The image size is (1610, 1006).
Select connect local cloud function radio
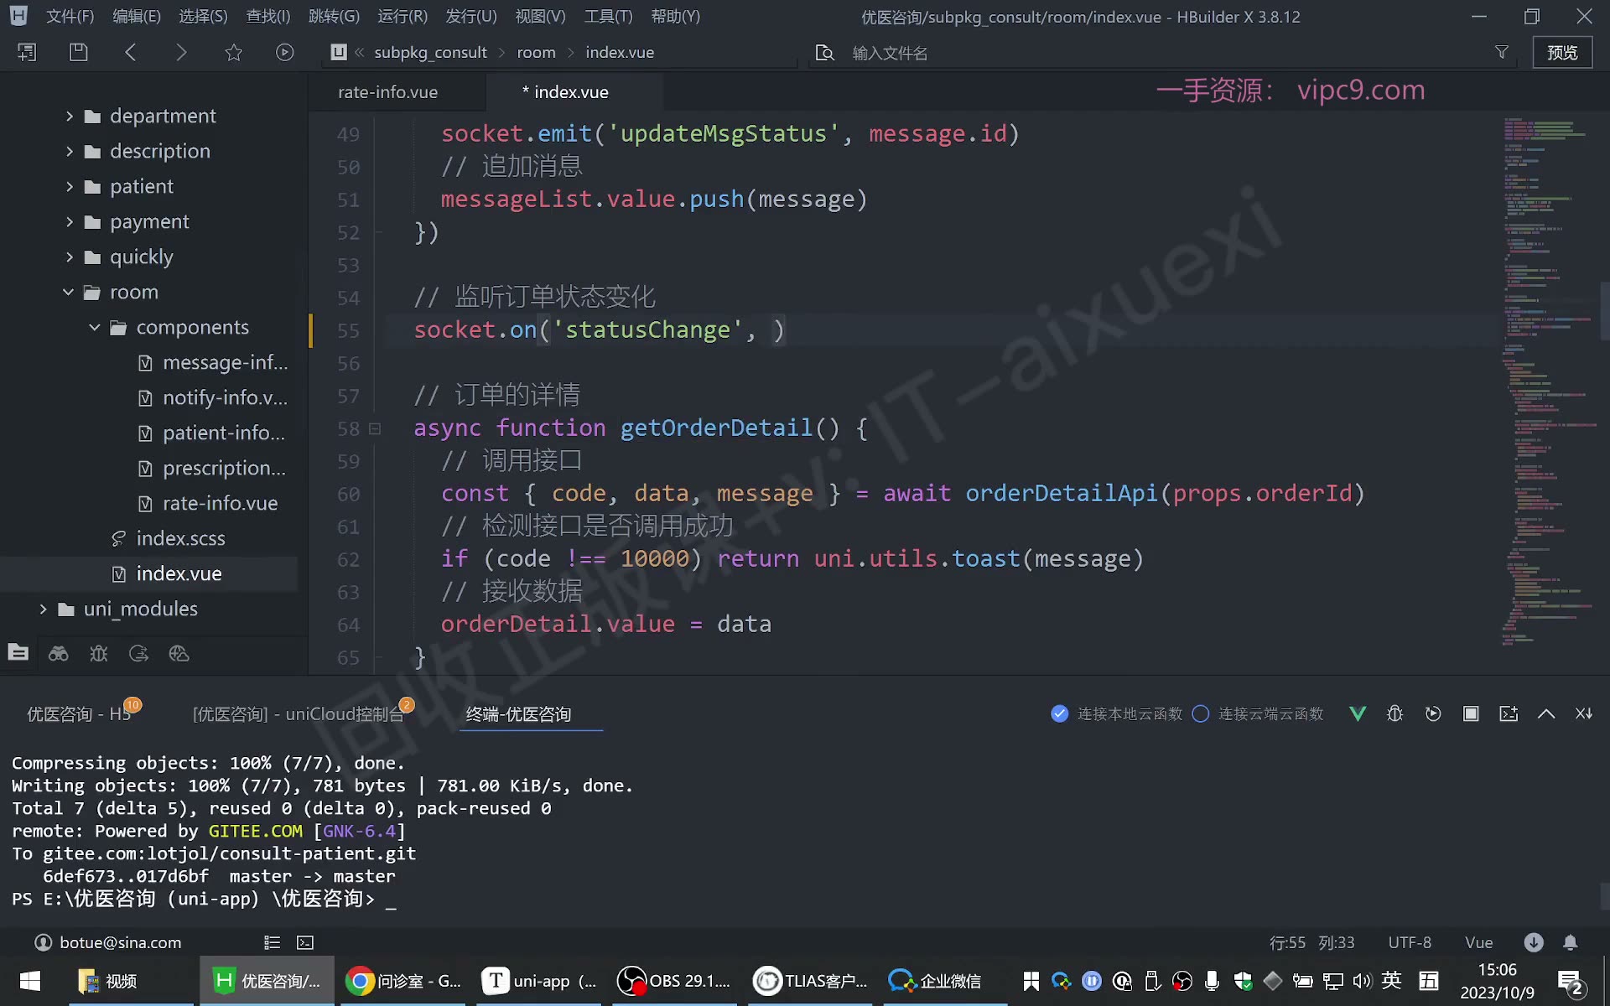click(1060, 713)
